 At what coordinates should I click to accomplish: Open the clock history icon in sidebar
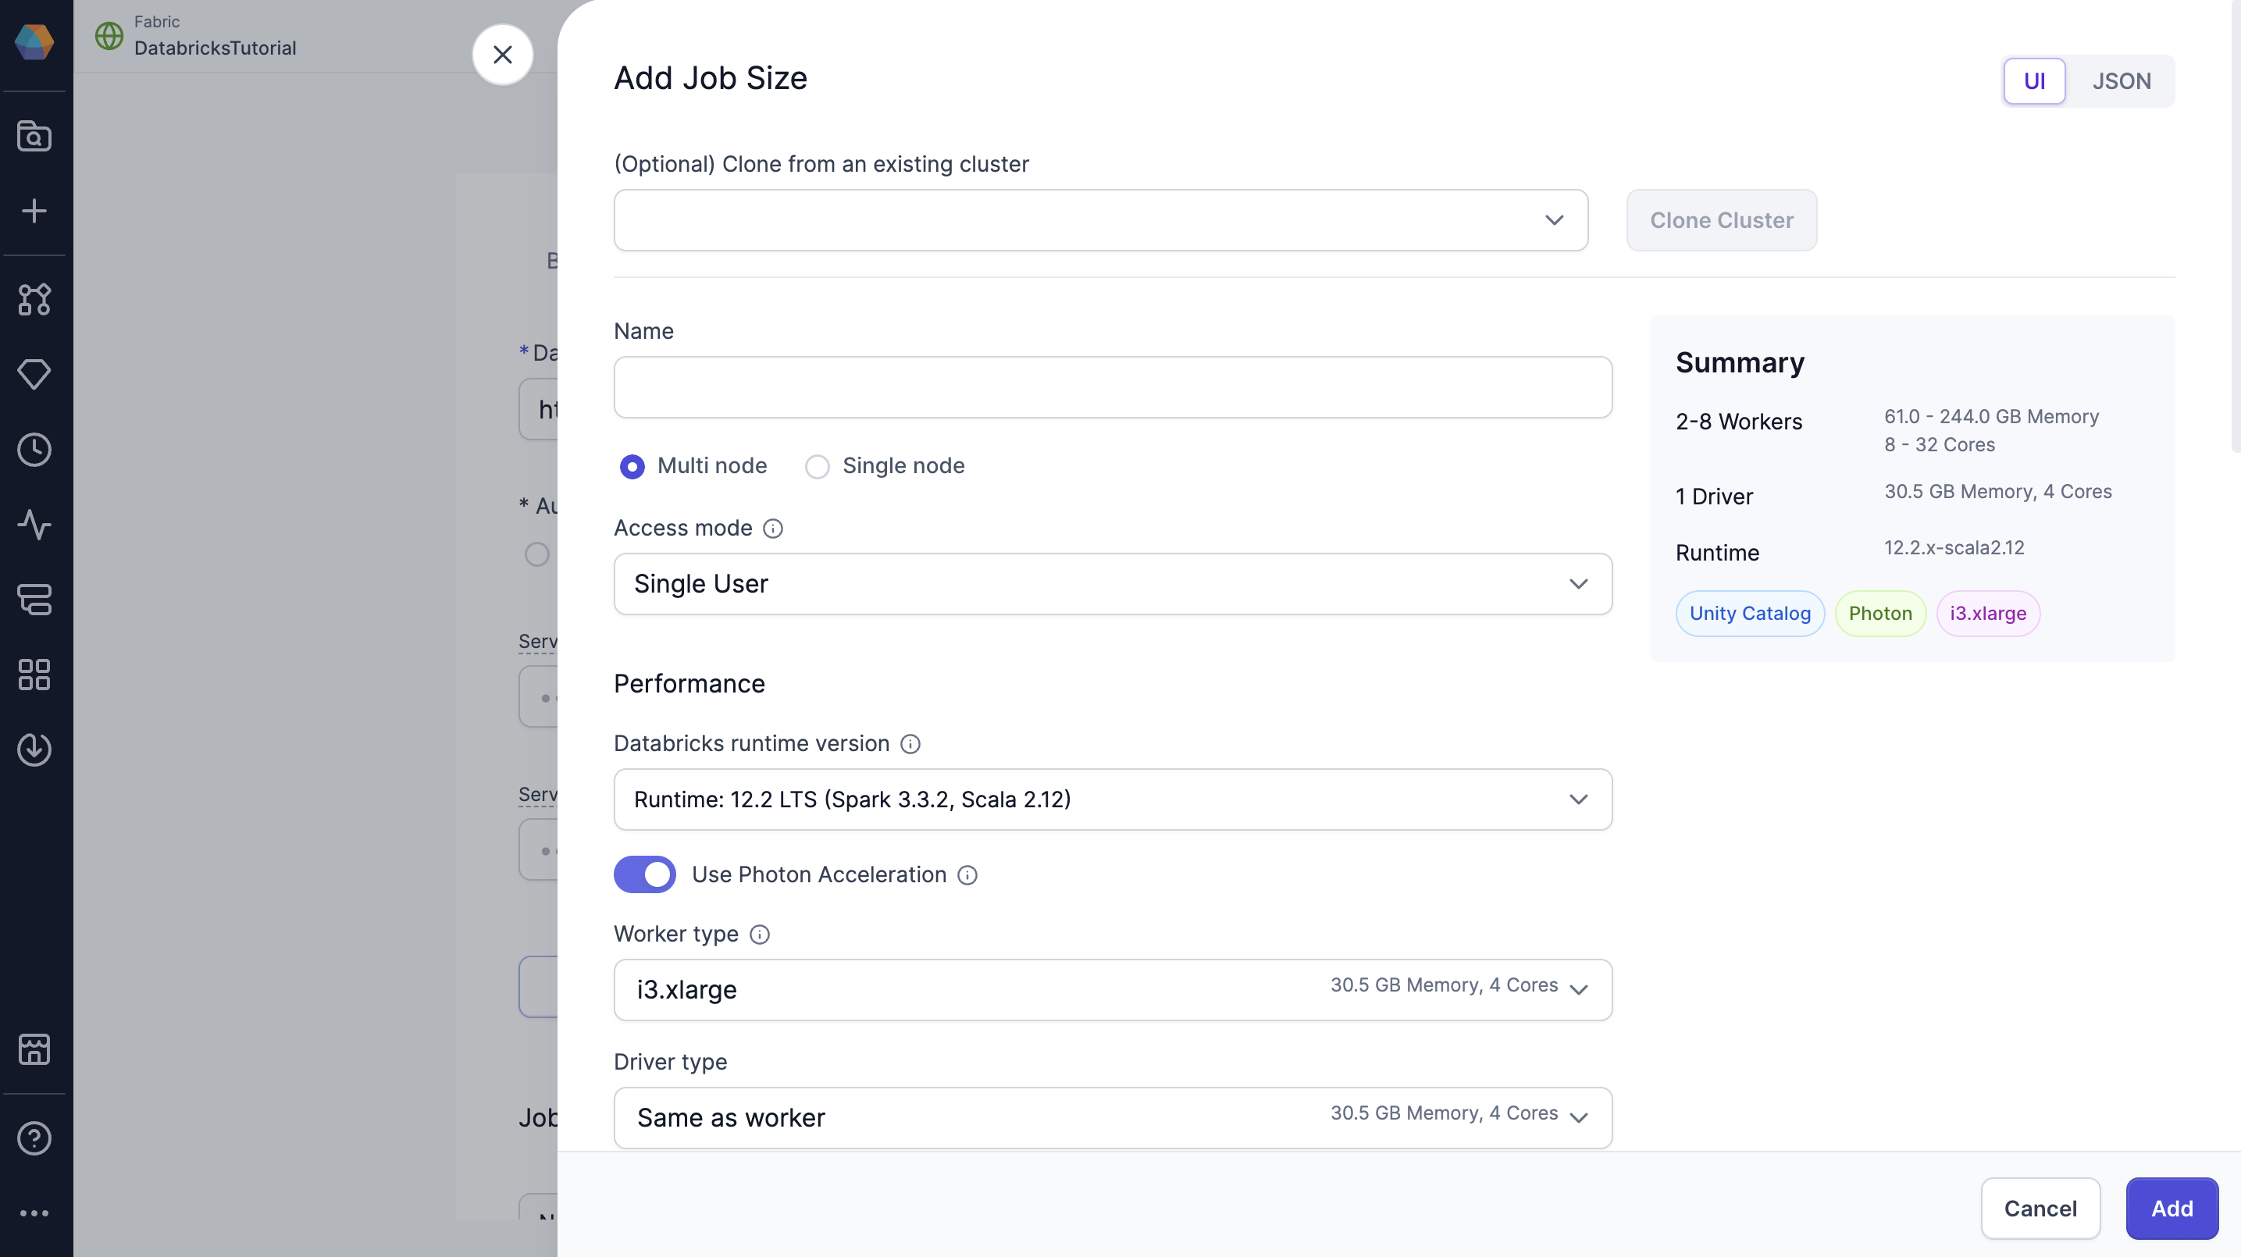[x=35, y=450]
